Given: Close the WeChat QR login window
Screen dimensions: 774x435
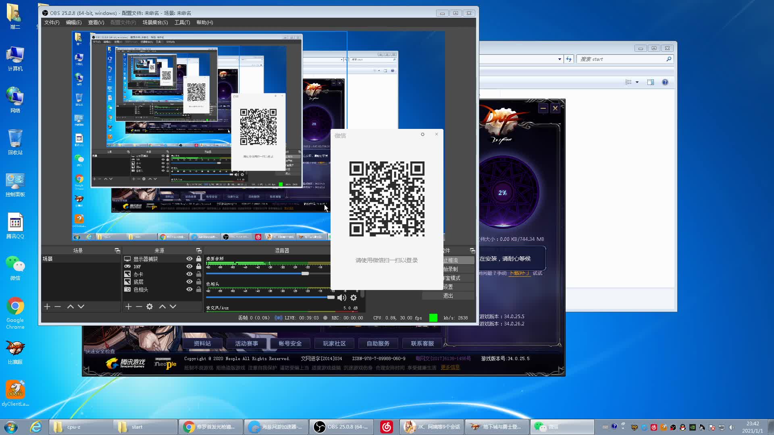Looking at the screenshot, I should 437,134.
